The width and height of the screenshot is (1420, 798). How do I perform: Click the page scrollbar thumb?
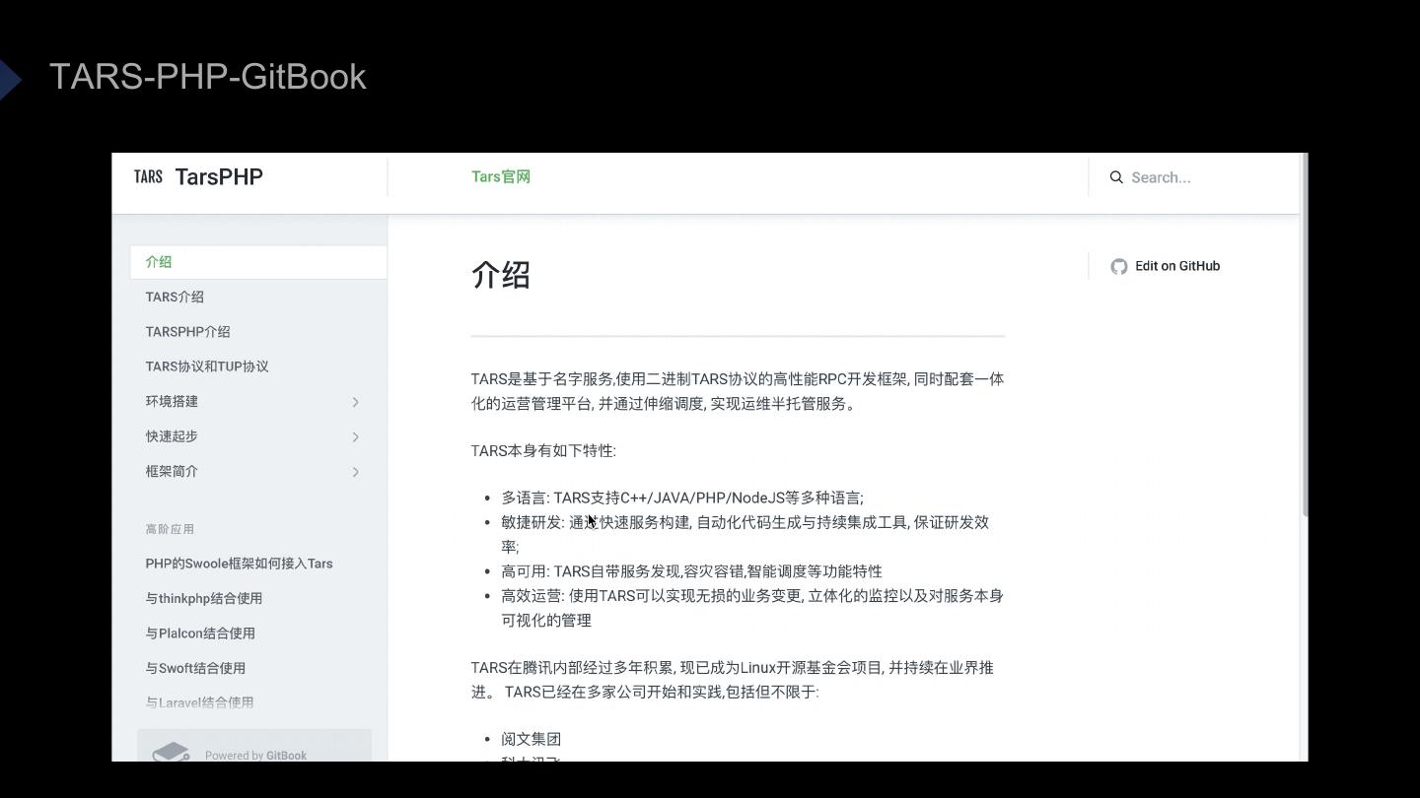(1305, 335)
